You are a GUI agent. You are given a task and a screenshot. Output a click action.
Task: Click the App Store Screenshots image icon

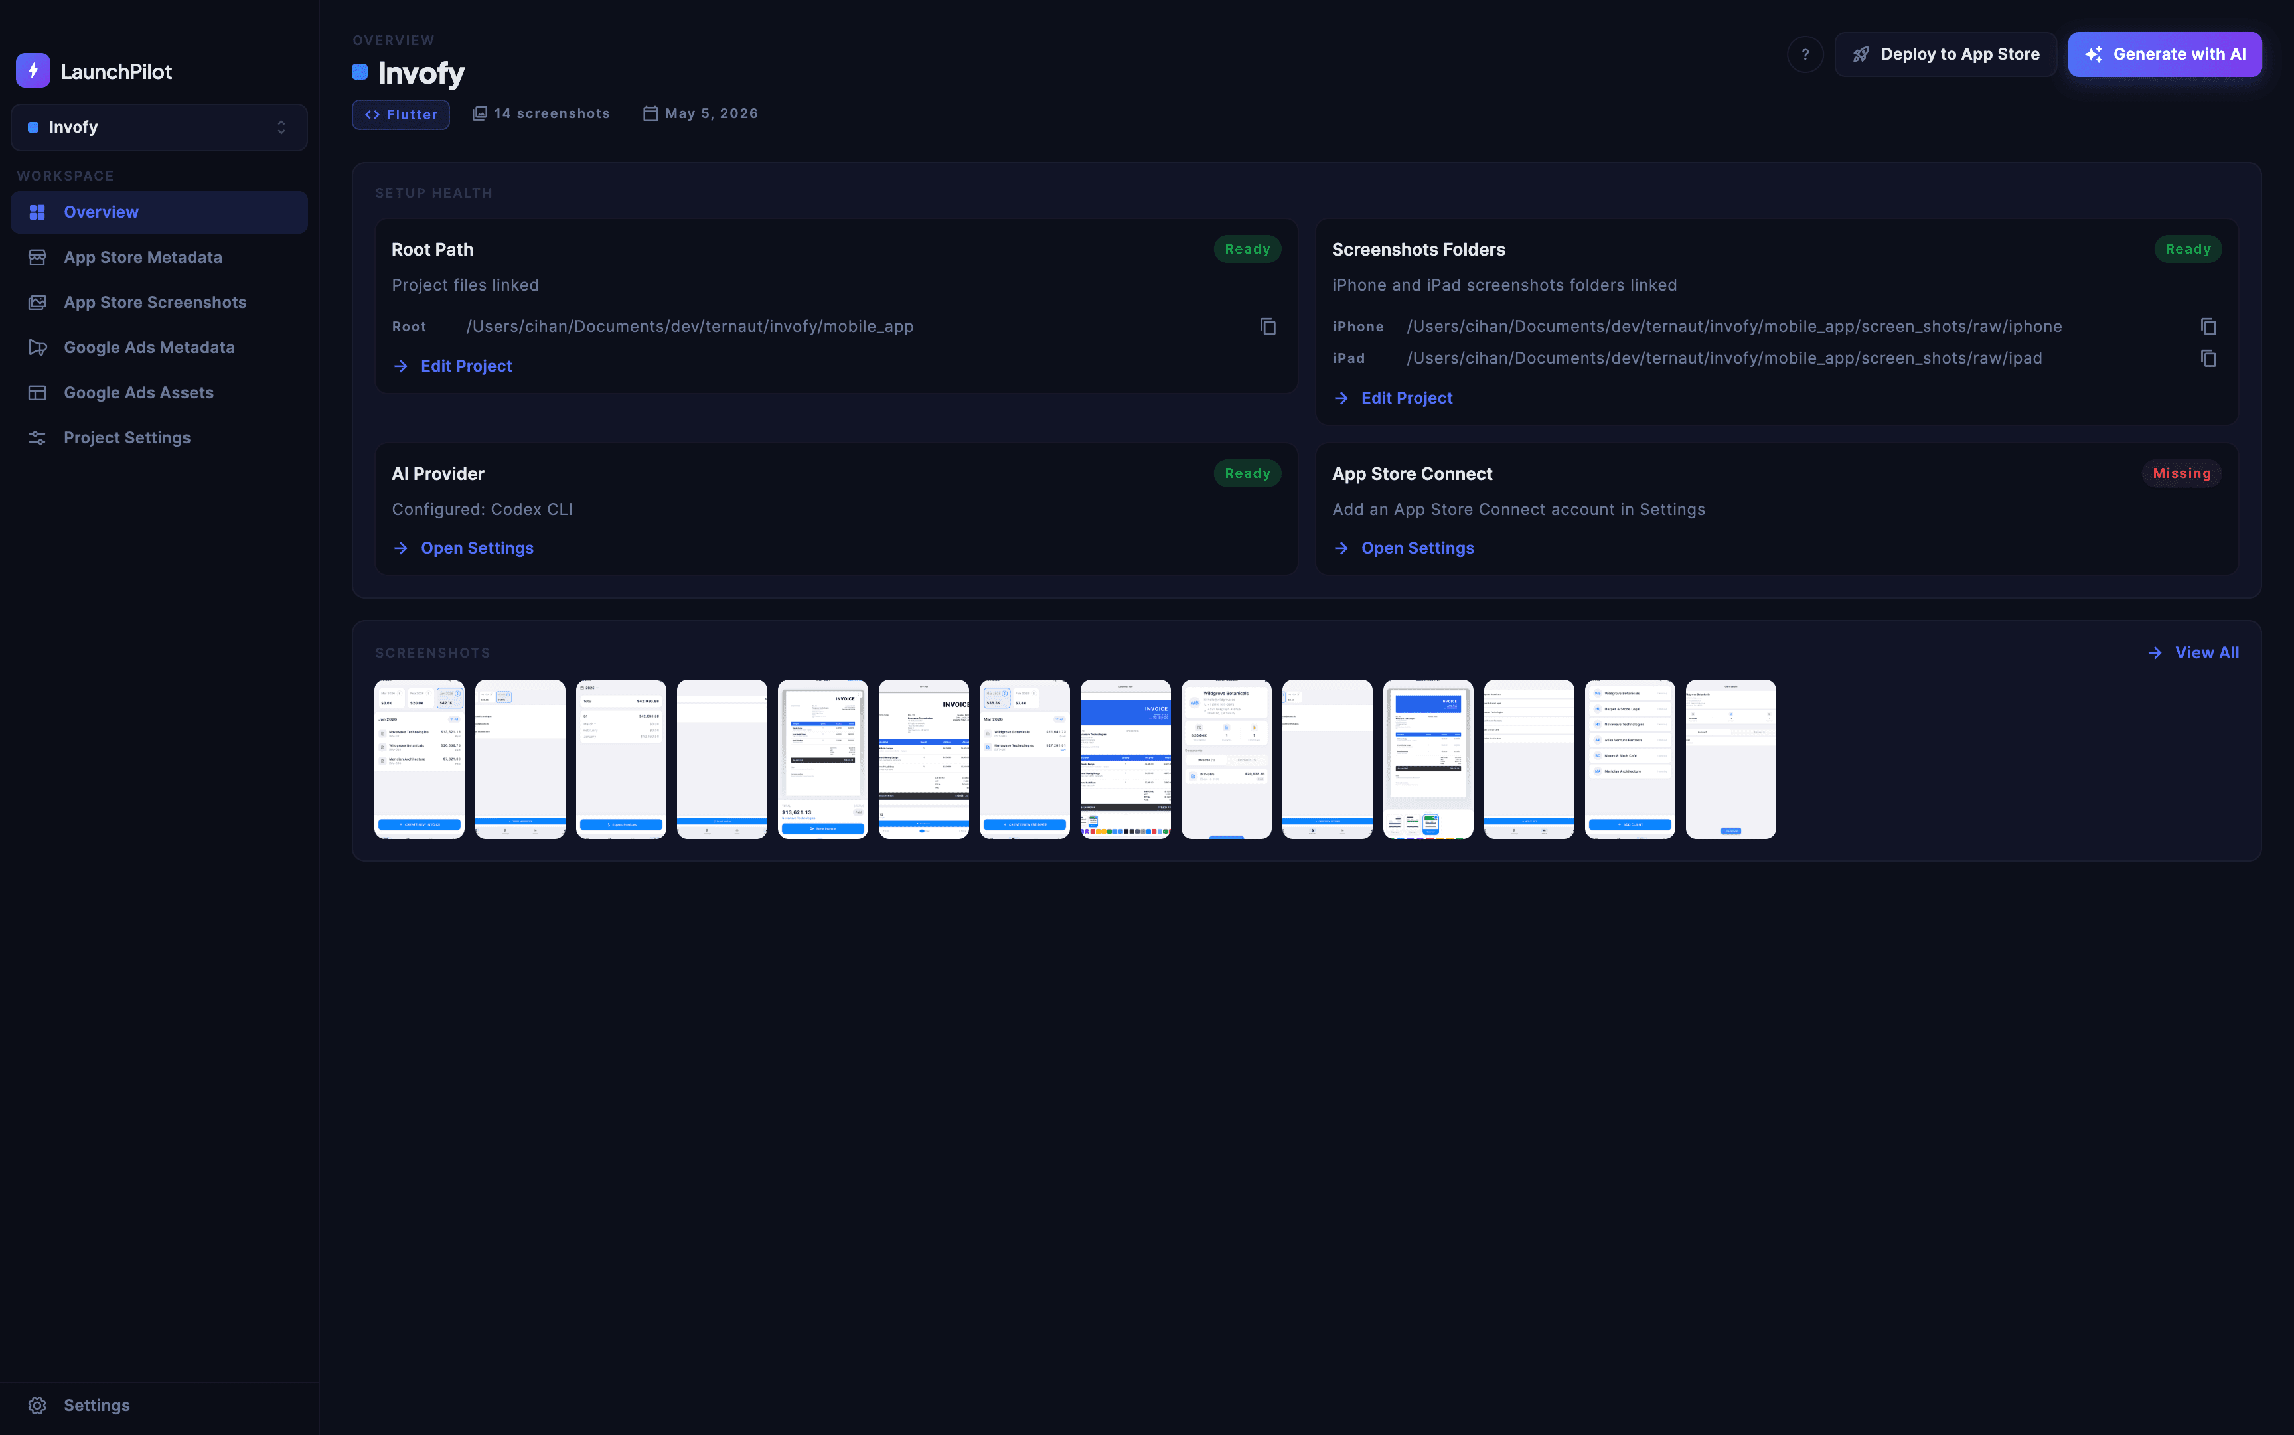pos(37,302)
